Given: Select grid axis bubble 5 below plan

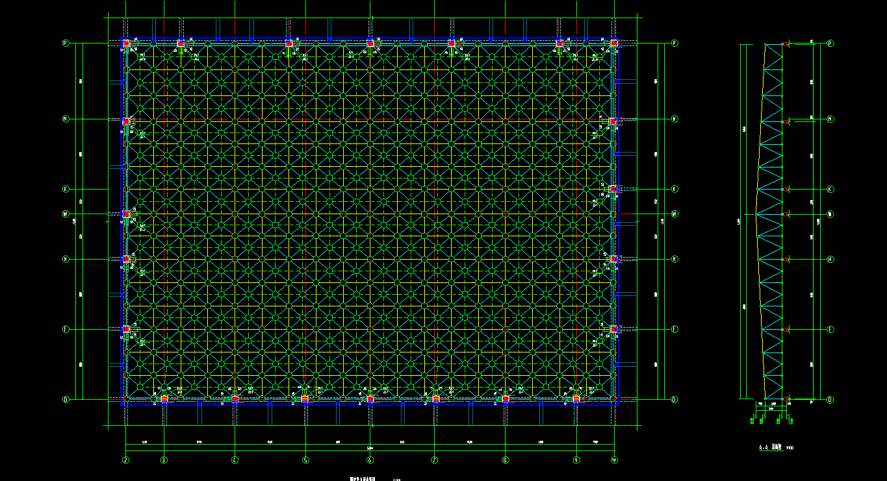Looking at the screenshot, I should click(x=305, y=460).
